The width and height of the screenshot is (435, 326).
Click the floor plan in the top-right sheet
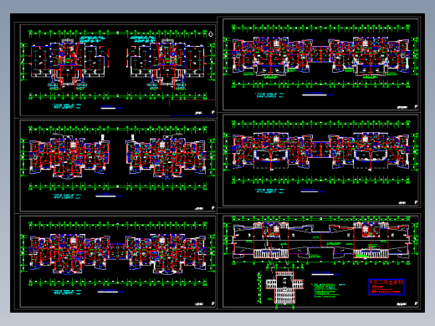pos(321,56)
